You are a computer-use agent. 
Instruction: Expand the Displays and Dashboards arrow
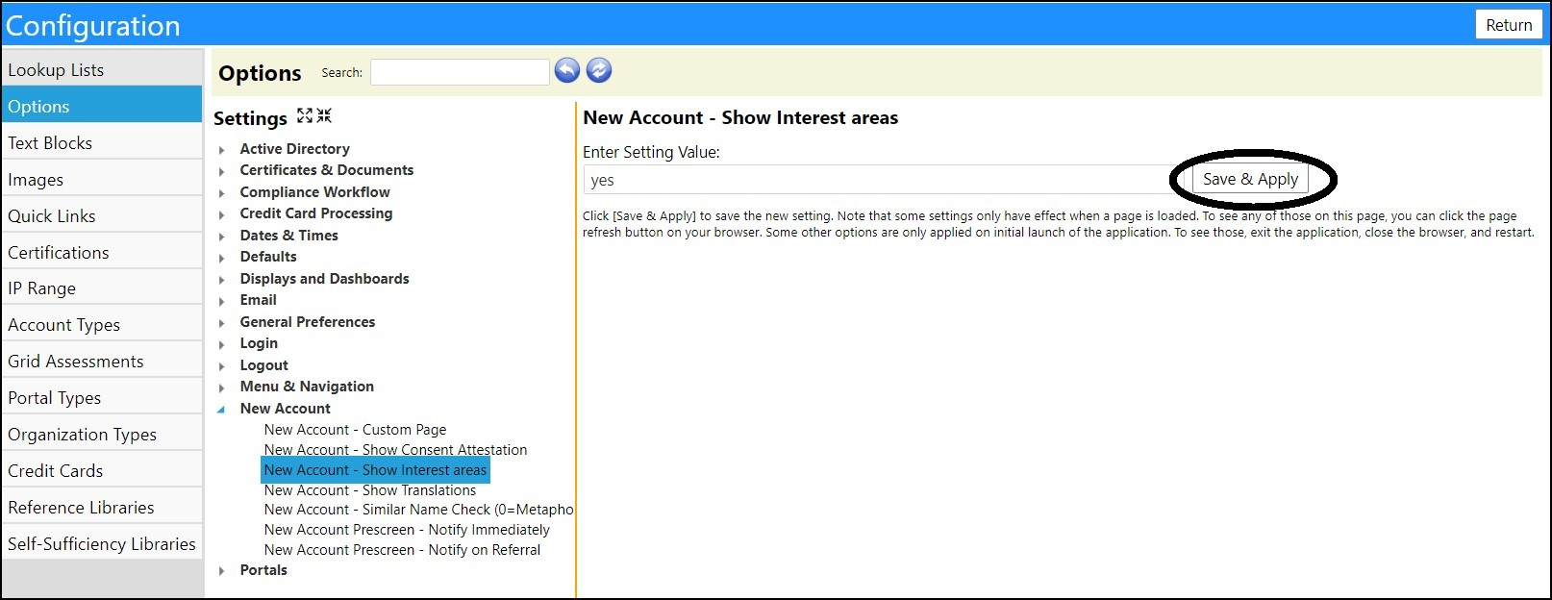(x=221, y=280)
